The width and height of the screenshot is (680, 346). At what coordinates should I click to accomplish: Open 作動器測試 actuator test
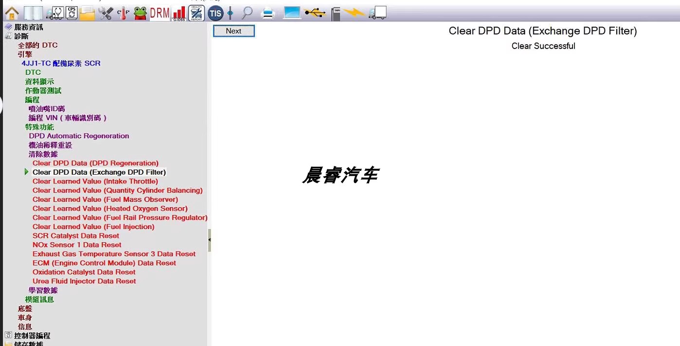pos(43,91)
